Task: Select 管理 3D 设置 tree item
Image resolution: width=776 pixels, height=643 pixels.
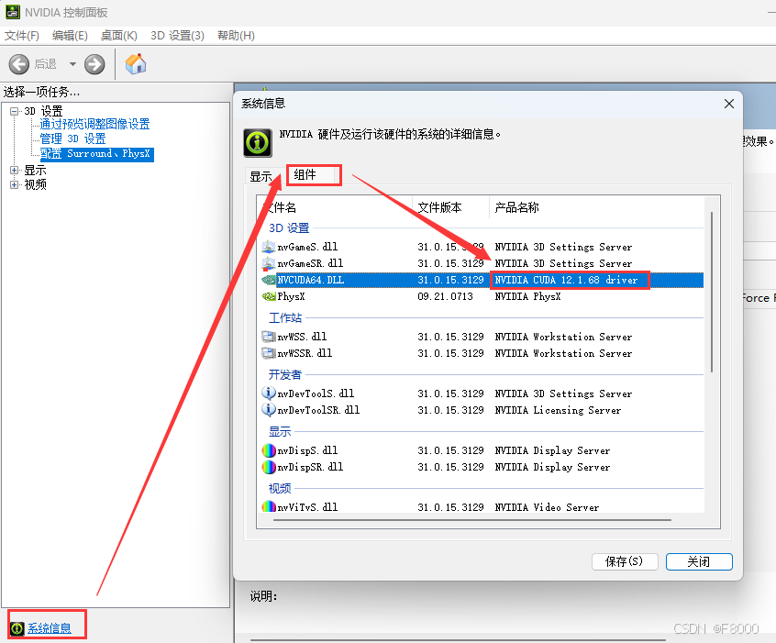Action: [x=72, y=139]
